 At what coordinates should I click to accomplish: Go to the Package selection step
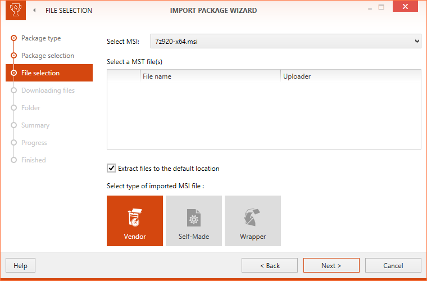47,56
